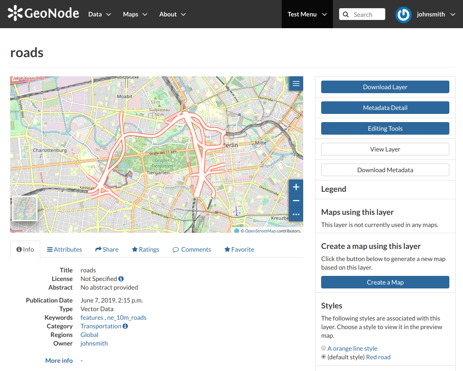
Task: Open the Ratings tab
Action: click(x=146, y=249)
